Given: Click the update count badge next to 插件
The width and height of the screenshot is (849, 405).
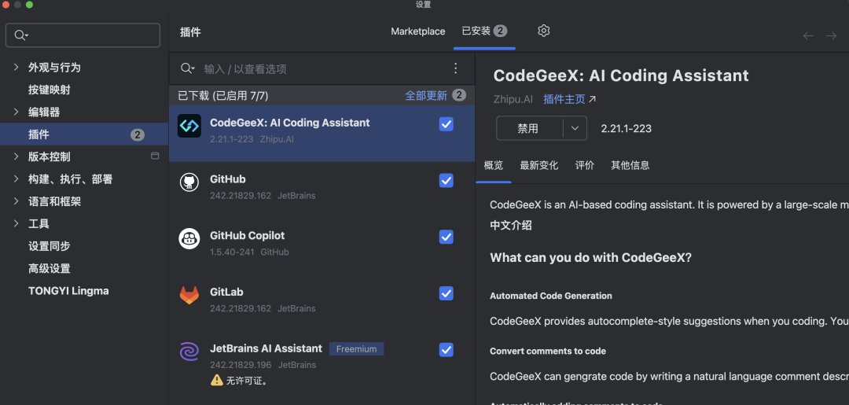Looking at the screenshot, I should pyautogui.click(x=138, y=134).
